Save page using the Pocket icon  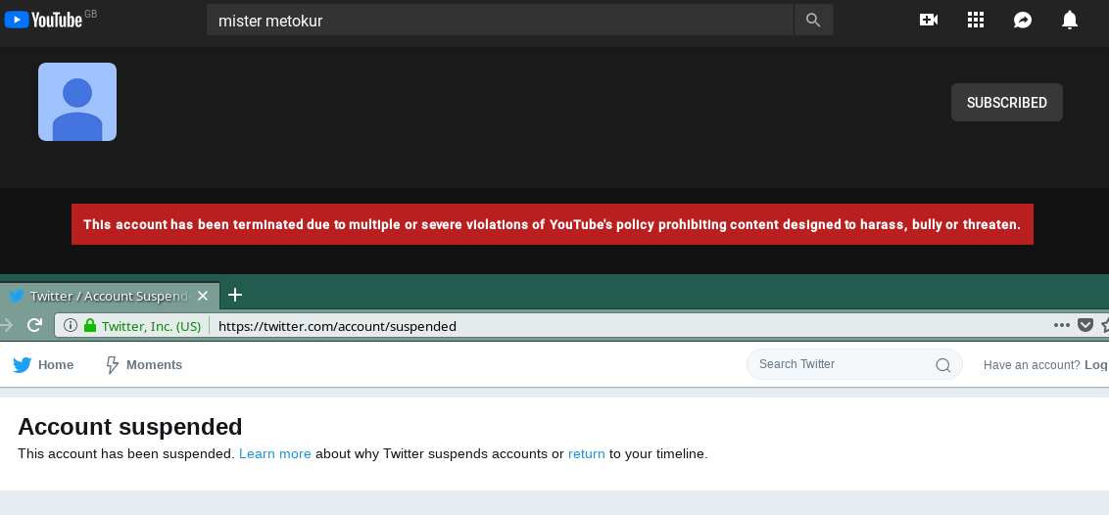(x=1085, y=325)
